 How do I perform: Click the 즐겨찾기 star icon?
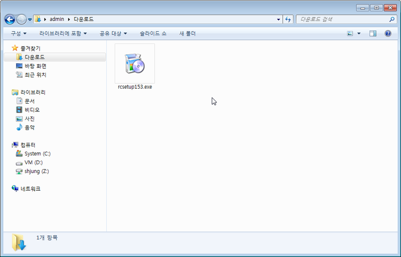[x=15, y=48]
